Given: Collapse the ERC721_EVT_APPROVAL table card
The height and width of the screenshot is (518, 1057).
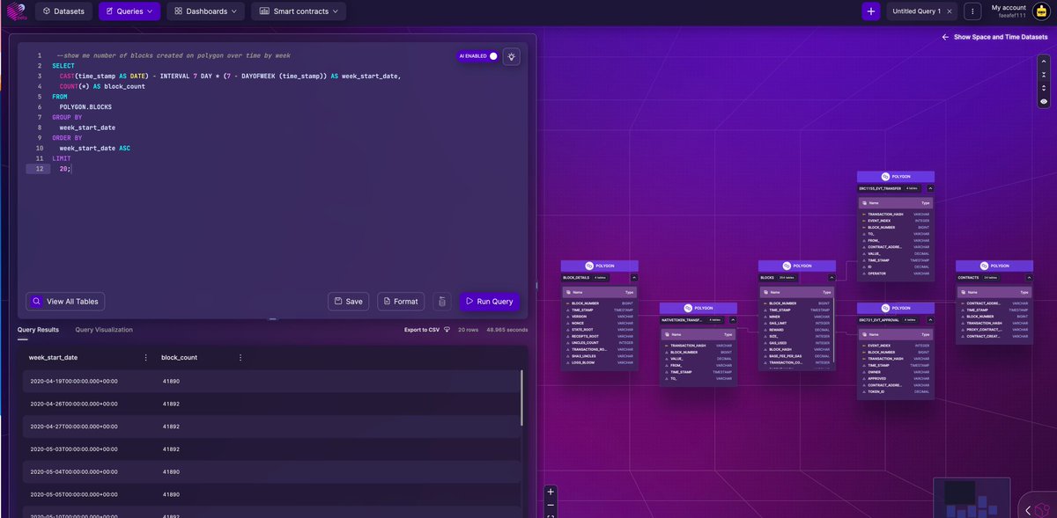Looking at the screenshot, I should [x=928, y=320].
